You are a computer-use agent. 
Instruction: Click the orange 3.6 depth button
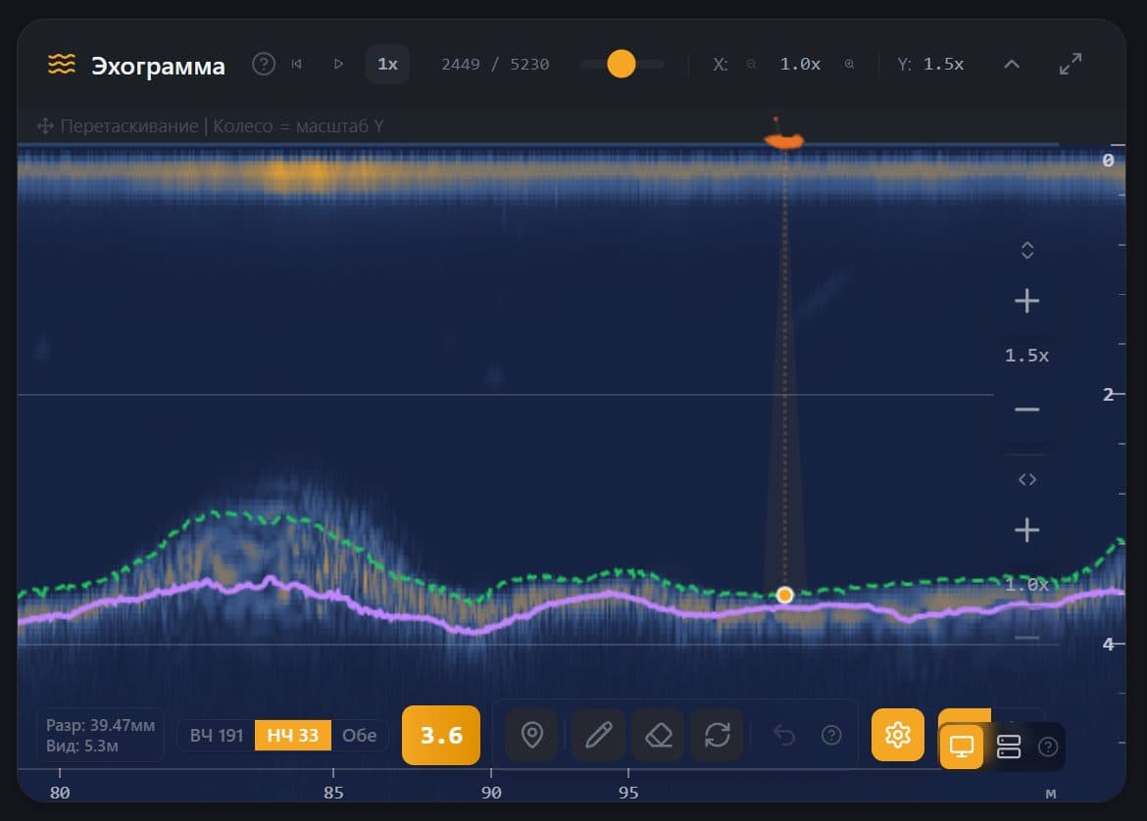[441, 736]
